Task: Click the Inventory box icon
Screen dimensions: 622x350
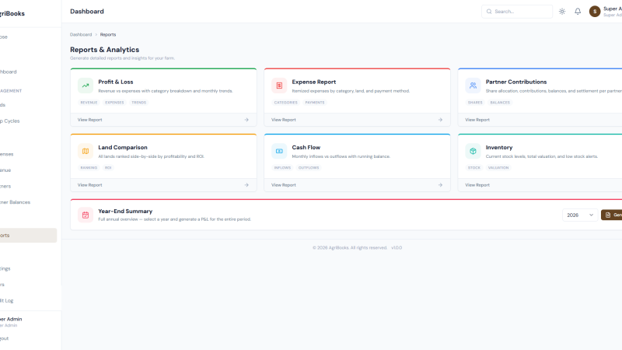Action: (473, 151)
